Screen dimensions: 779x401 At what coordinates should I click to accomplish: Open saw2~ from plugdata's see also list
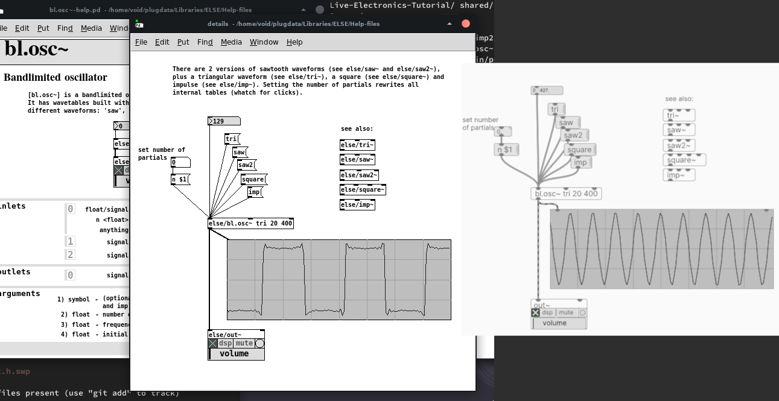click(x=678, y=145)
